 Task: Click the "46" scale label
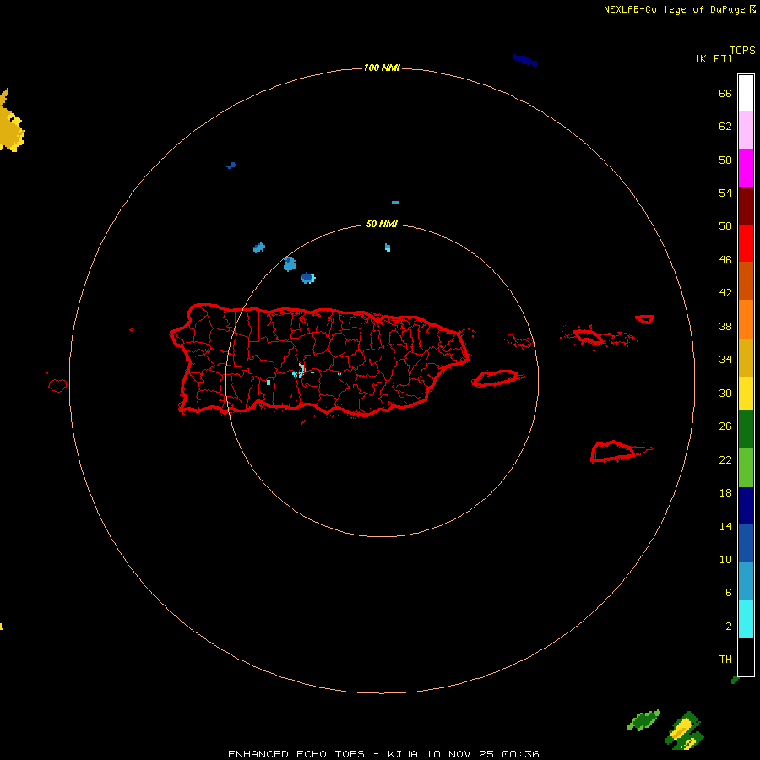tap(725, 260)
